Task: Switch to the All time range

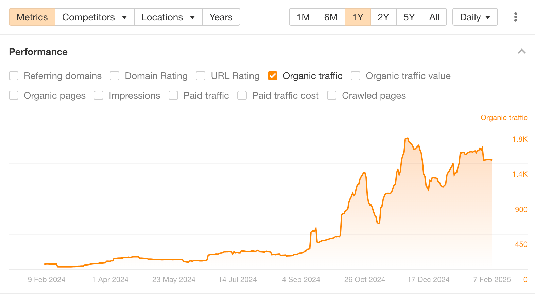Action: (x=434, y=17)
